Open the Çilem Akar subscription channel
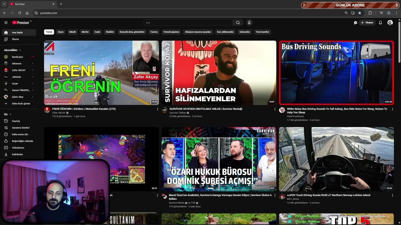The image size is (401, 225). [x=19, y=97]
